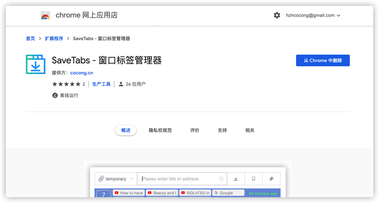The width and height of the screenshot is (379, 203).
Task: Click the download icon in the extension preview
Action: (x=236, y=179)
